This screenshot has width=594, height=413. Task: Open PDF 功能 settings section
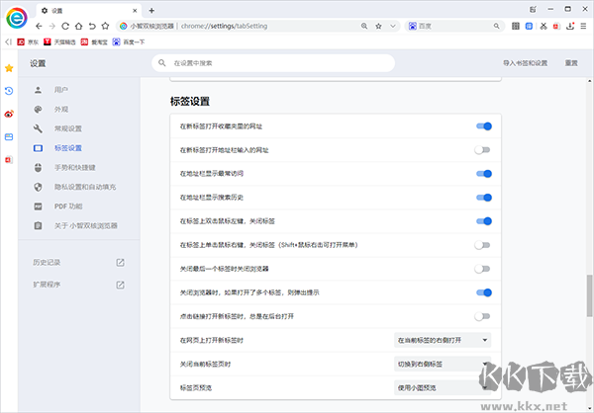click(68, 206)
